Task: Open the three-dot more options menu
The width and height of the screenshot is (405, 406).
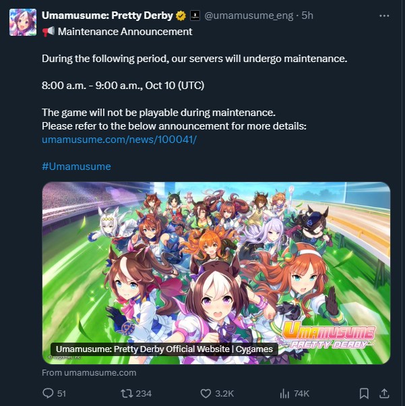Action: point(384,16)
